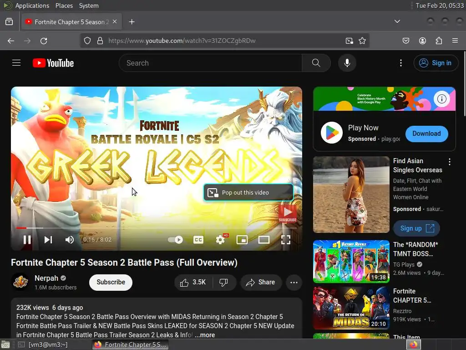
Task: Skip to the next video
Action: coord(48,240)
